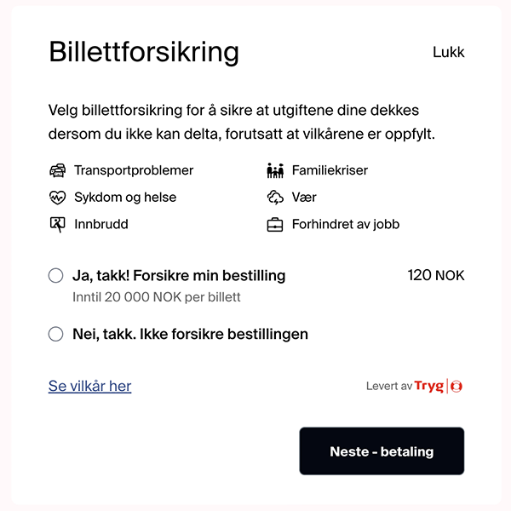Open the "Se vilkår her" link

click(90, 387)
